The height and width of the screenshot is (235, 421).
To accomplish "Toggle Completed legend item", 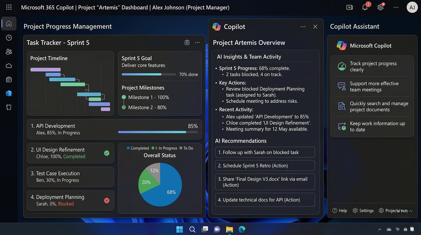I will click(138, 148).
